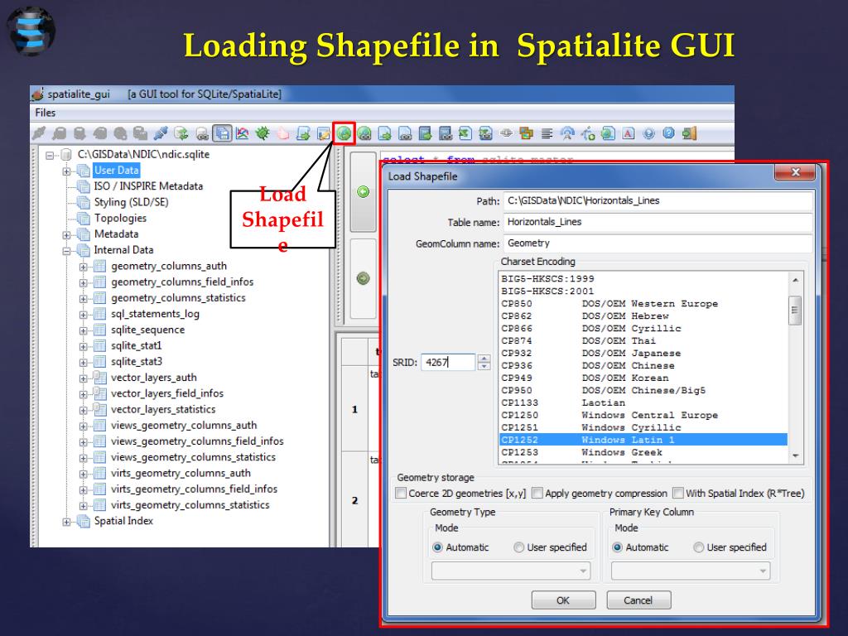The height and width of the screenshot is (636, 848).
Task: Enable Apply geometry compression checkbox
Action: [537, 494]
